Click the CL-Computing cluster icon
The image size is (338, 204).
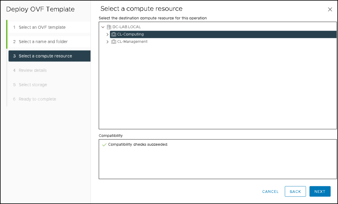[114, 34]
